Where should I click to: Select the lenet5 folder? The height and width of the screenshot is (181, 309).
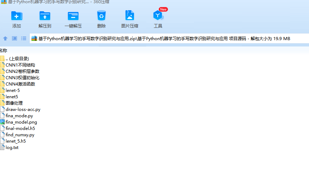tap(9, 97)
